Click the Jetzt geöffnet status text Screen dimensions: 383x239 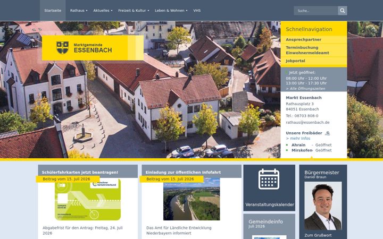click(x=302, y=73)
